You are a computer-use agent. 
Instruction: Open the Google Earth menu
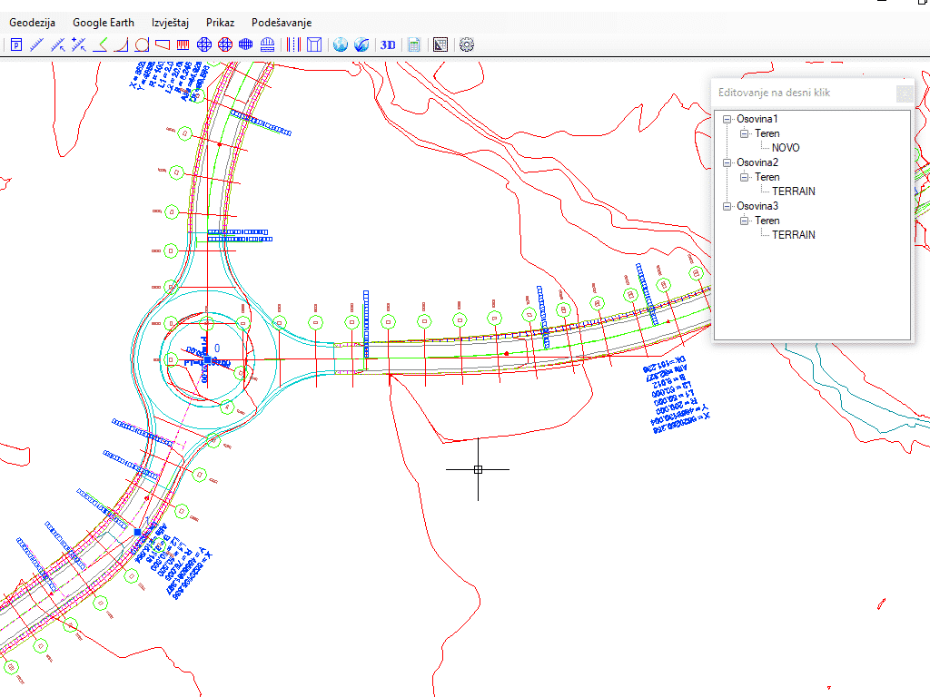pyautogui.click(x=103, y=22)
